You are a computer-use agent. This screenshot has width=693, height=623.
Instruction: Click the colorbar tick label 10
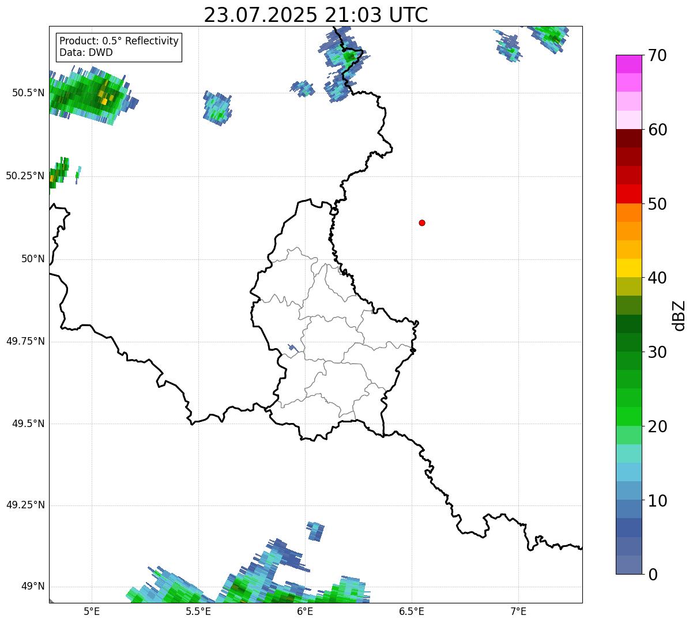tap(657, 501)
